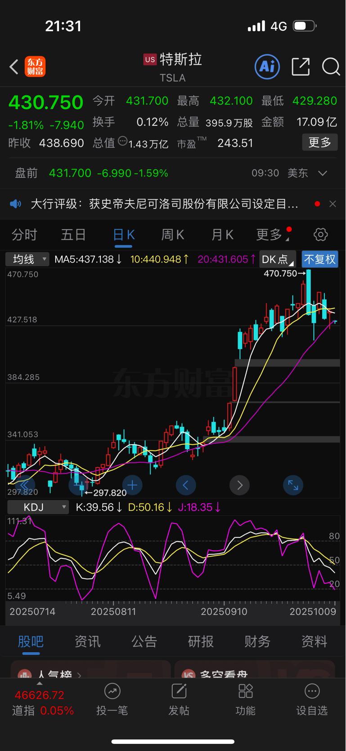Tap the K:39.56 indicator value

coord(99,507)
